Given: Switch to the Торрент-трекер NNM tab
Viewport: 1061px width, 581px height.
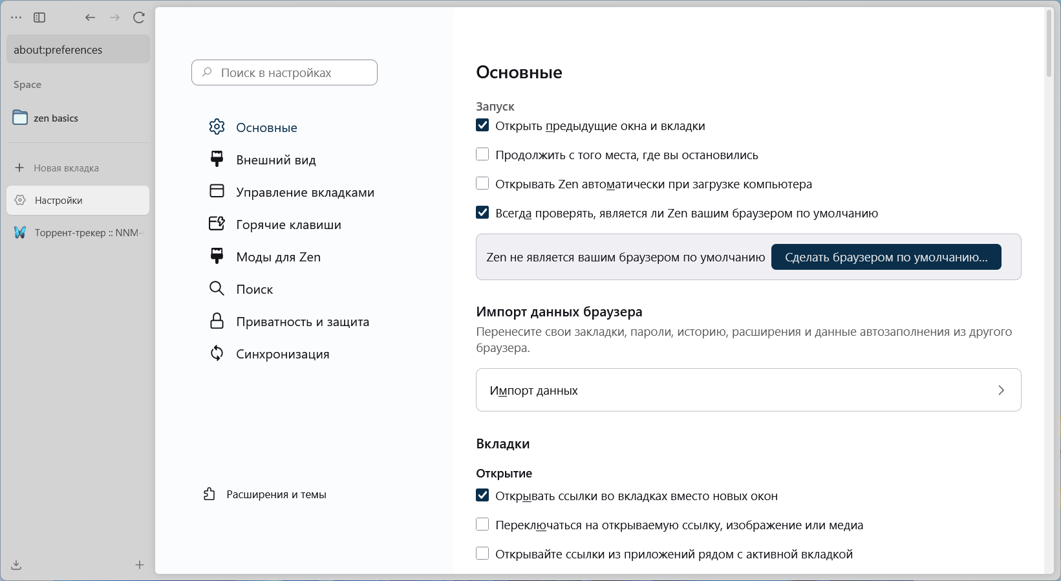Looking at the screenshot, I should [x=78, y=232].
